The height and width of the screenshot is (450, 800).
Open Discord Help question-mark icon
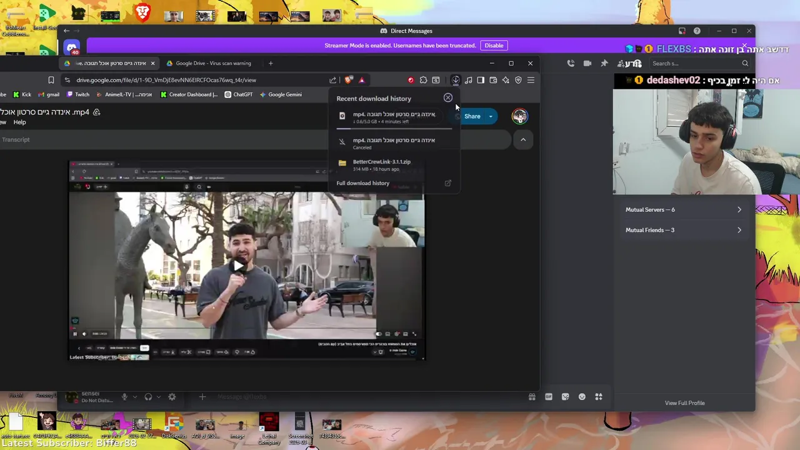(697, 31)
